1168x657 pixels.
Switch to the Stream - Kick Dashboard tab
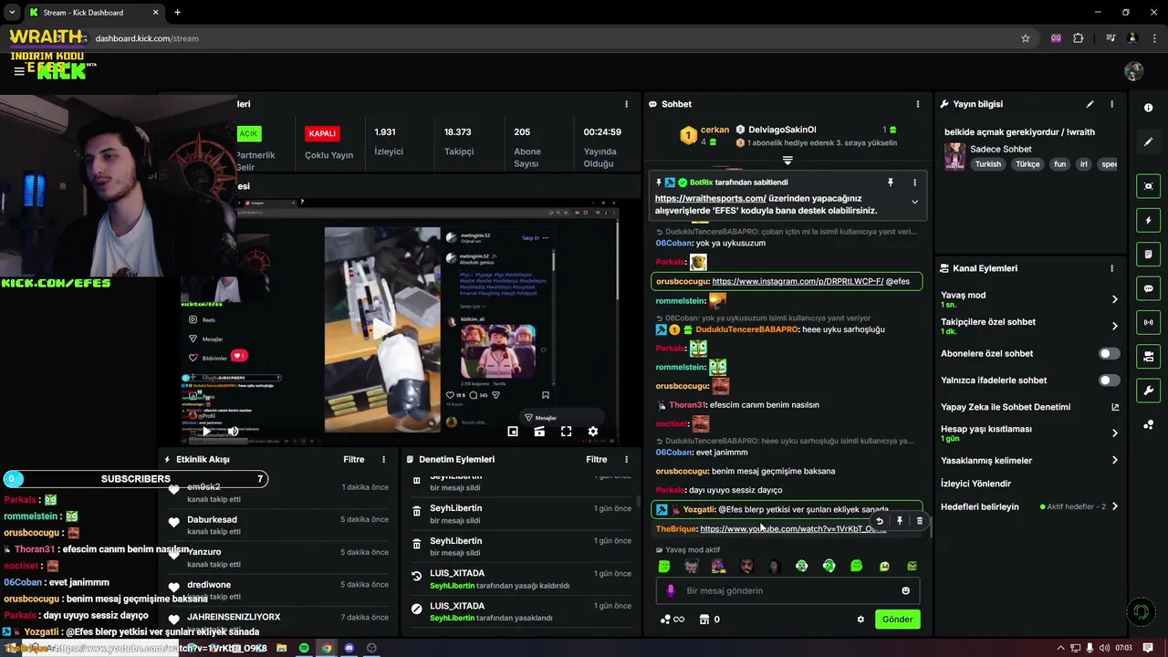pyautogui.click(x=93, y=13)
